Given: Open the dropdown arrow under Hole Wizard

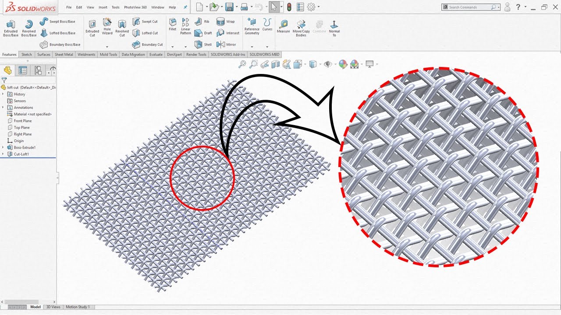Looking at the screenshot, I should (x=107, y=47).
